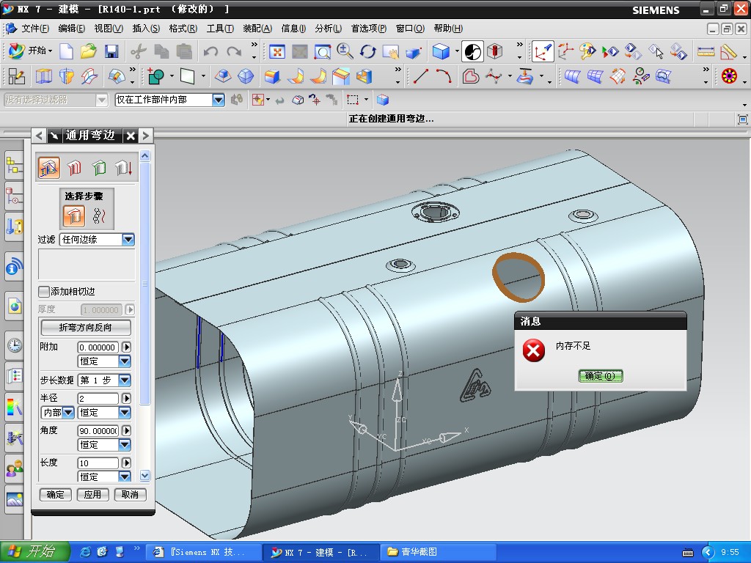Expand the 过滤 任何边缘 dropdown

[x=128, y=240]
